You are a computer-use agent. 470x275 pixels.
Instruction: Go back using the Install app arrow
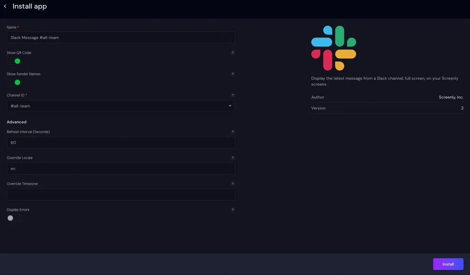5,6
